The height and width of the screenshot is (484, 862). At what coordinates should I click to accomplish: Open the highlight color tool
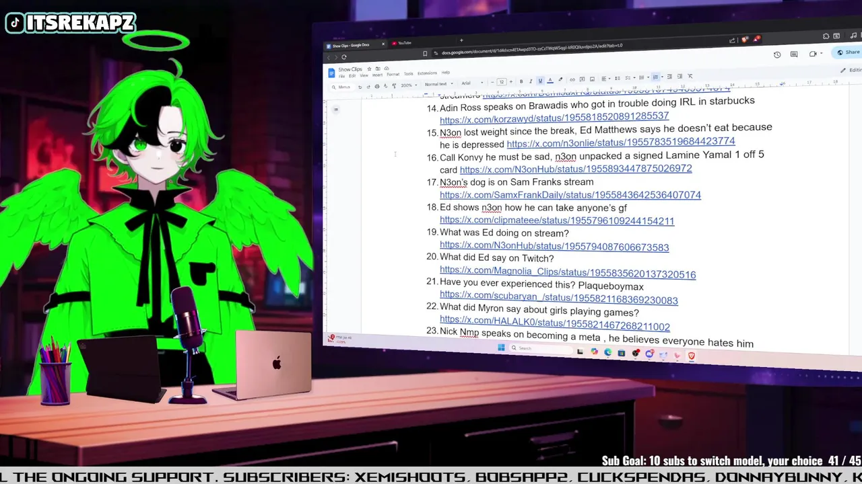point(560,79)
